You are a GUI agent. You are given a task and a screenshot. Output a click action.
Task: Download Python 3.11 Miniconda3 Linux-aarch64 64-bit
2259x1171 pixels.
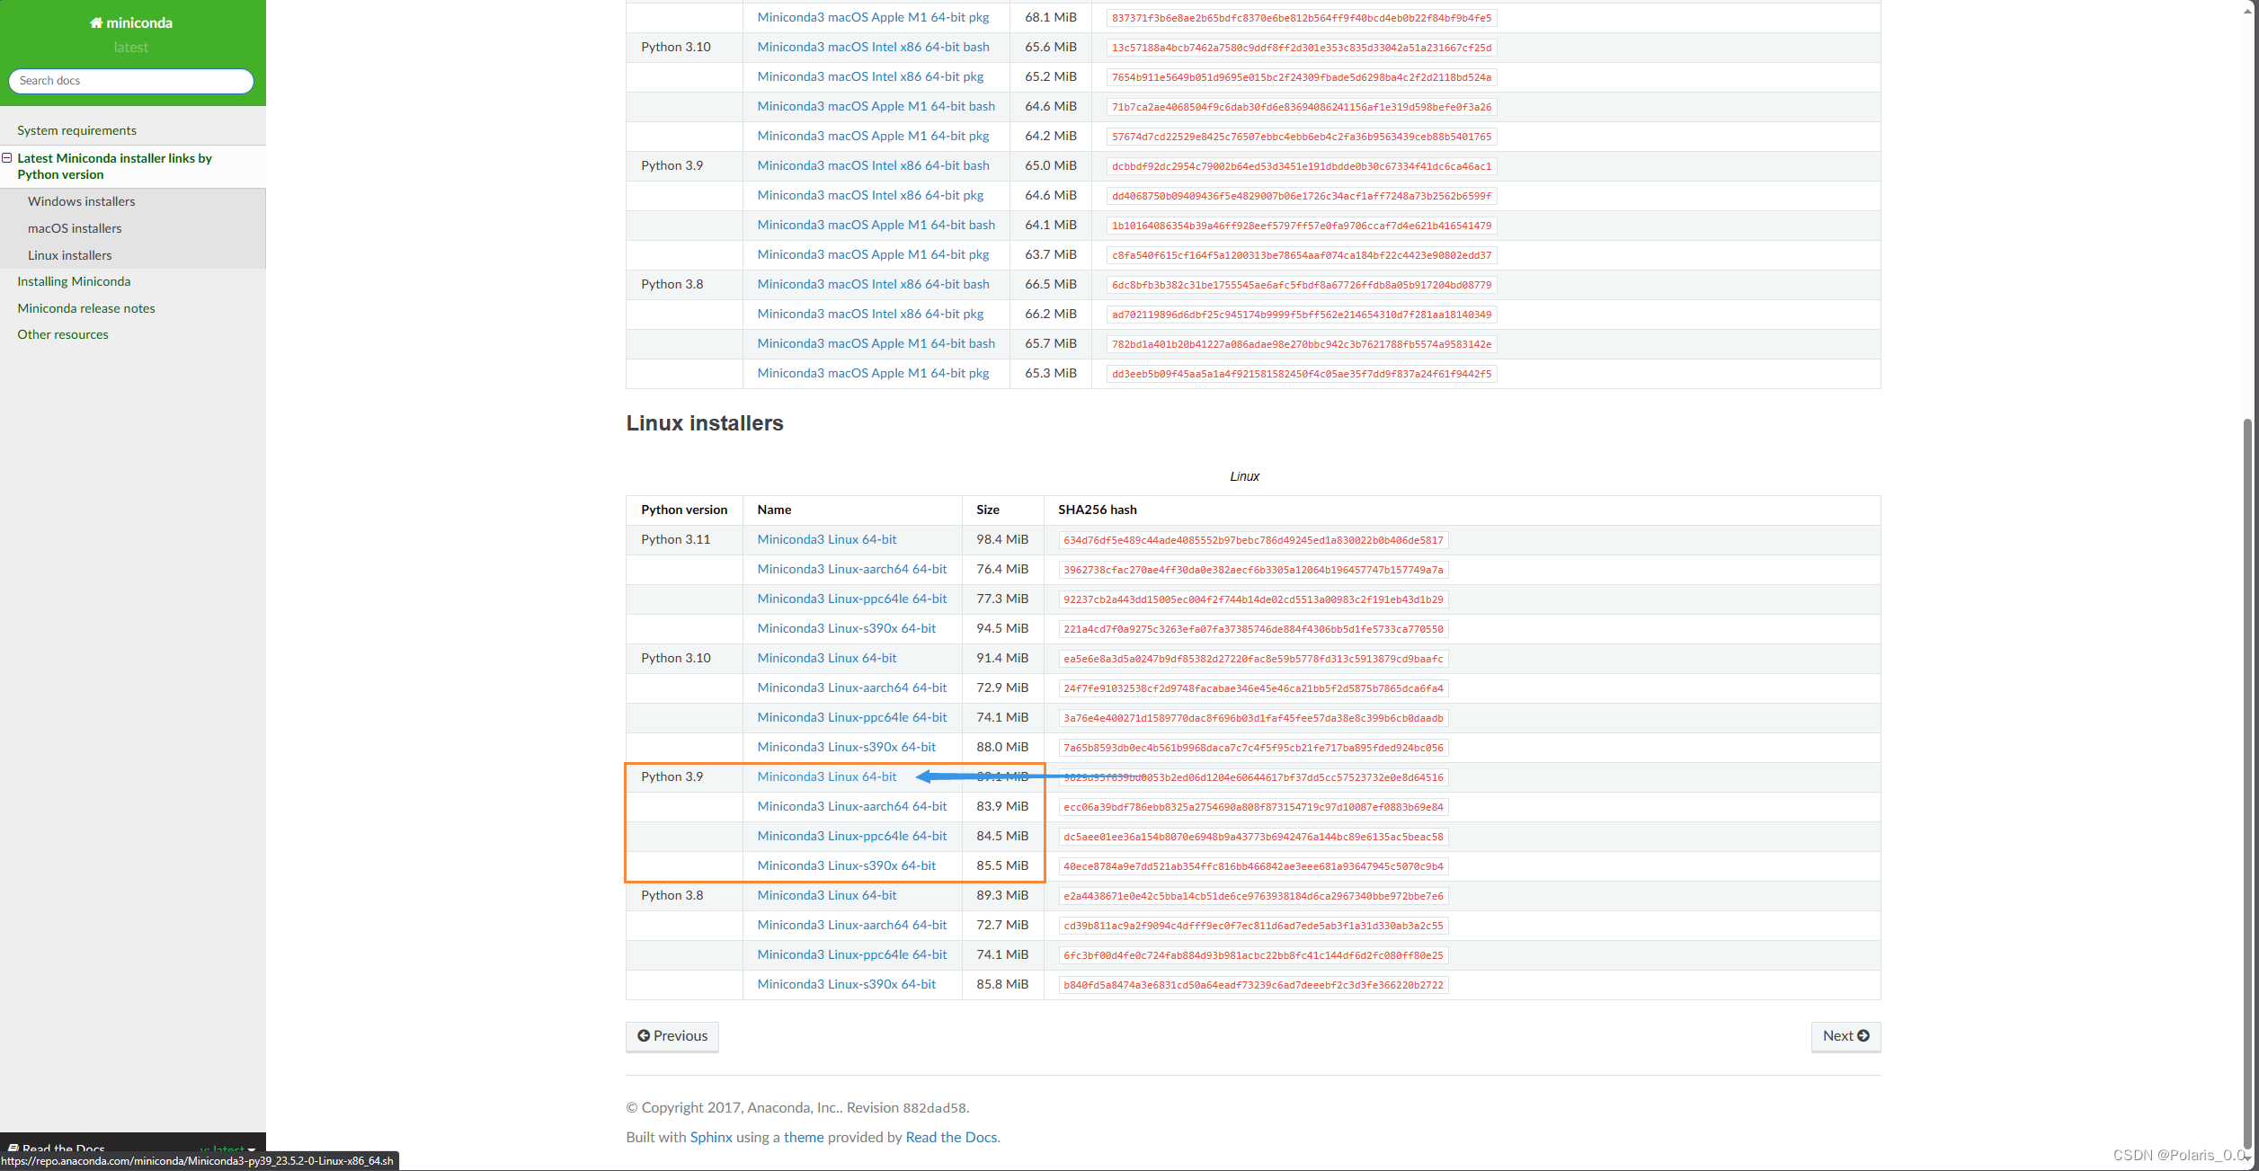pyautogui.click(x=852, y=569)
